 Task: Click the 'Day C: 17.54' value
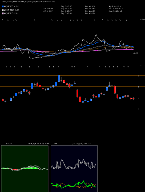pos(66,13)
